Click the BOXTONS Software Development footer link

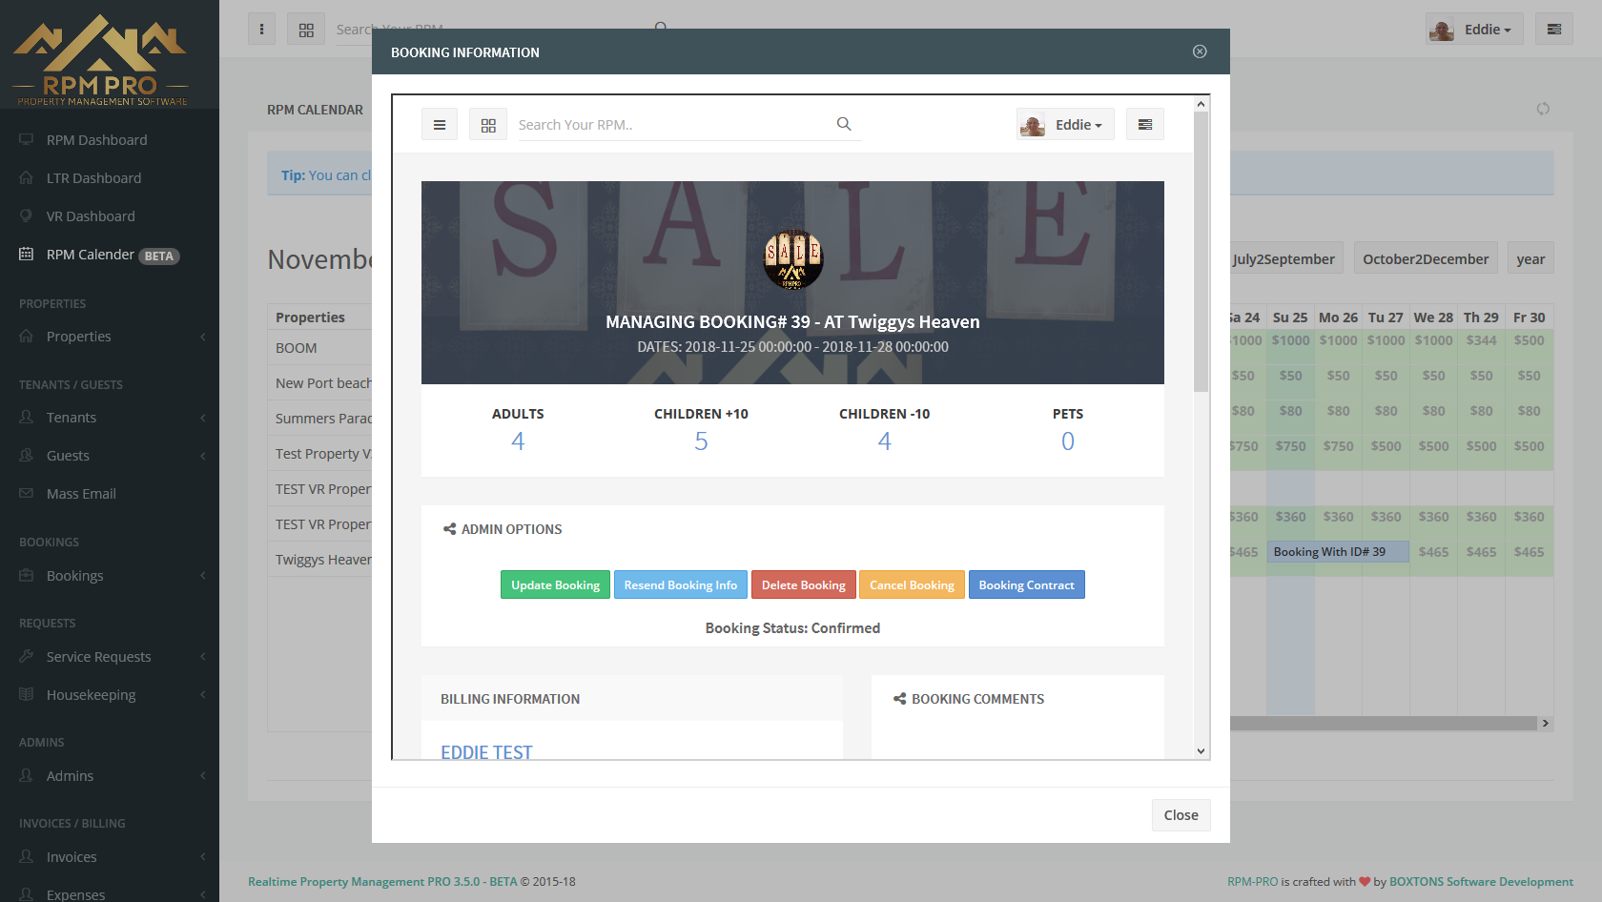coord(1481,882)
